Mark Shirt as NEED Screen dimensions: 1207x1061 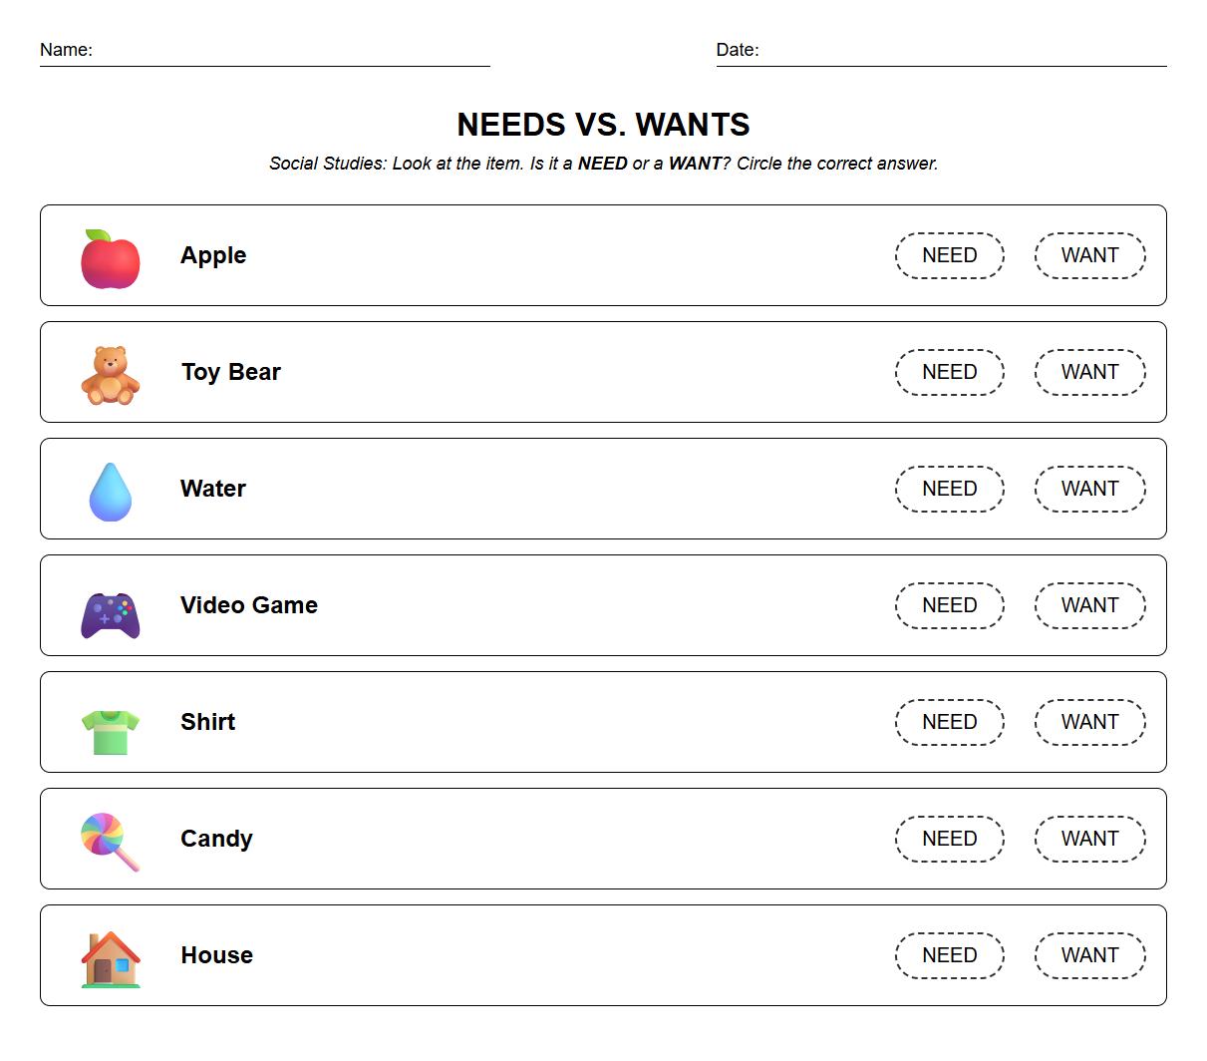point(949,722)
